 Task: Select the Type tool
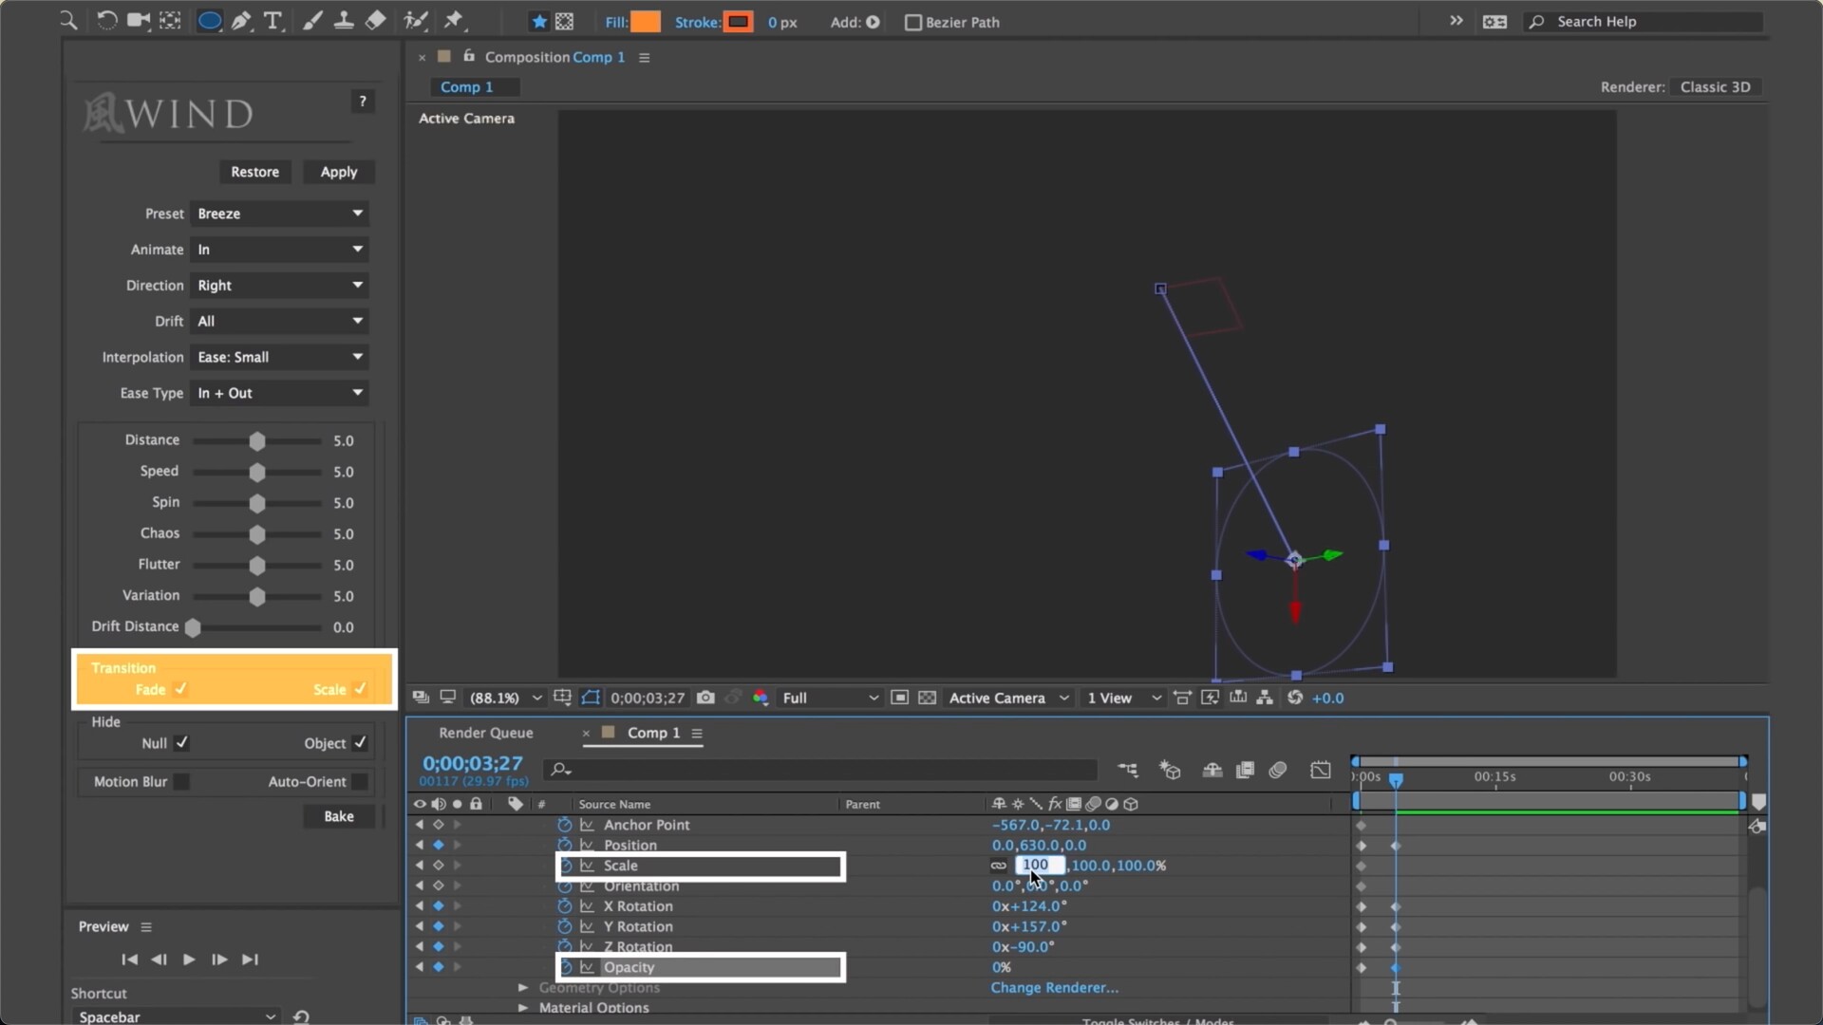click(273, 21)
